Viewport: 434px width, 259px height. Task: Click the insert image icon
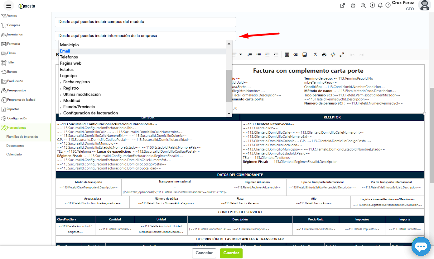pyautogui.click(x=305, y=55)
